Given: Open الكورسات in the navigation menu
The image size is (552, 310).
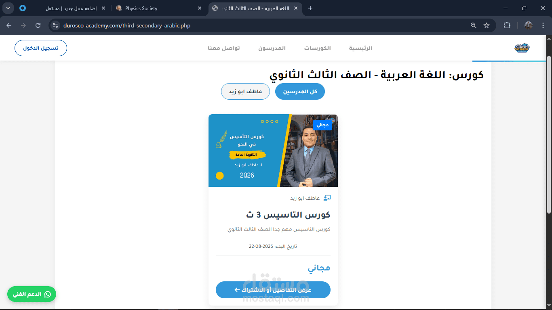Looking at the screenshot, I should point(318,48).
